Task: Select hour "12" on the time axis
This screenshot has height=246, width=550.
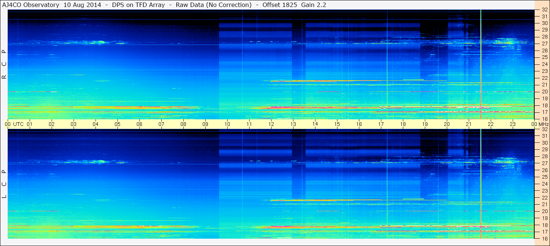Action: point(271,124)
